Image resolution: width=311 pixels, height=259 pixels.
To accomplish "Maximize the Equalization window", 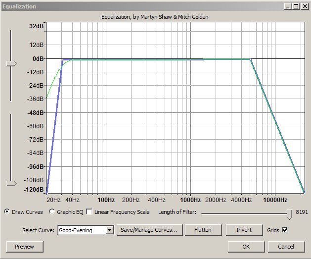I will tap(296, 6).
